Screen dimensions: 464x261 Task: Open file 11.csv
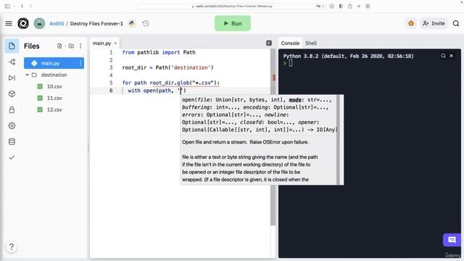coord(54,98)
